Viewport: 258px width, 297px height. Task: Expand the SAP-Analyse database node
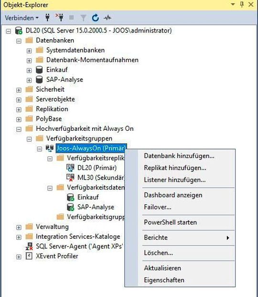coord(29,80)
